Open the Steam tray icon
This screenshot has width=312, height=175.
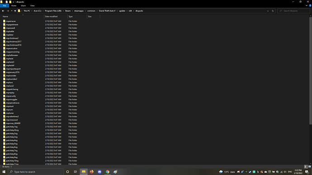click(x=250, y=172)
